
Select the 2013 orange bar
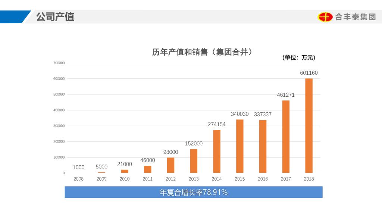click(194, 161)
